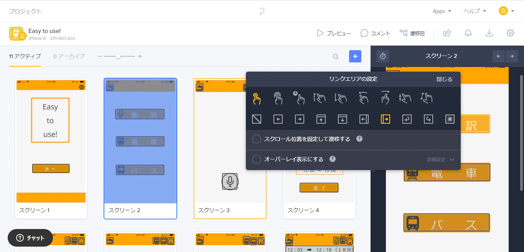
Task: Choose the fade transition with nested squares
Action: coord(450,119)
